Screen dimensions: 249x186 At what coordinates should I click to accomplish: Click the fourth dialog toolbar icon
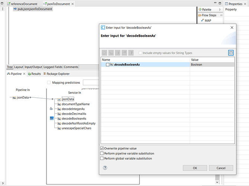point(124,53)
